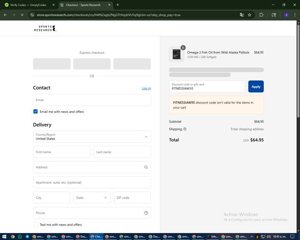Open the taskbar volume icon

(x=269, y=237)
